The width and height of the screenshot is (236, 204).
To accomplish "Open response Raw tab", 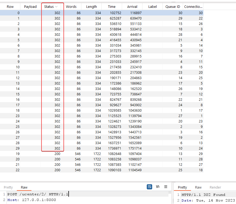I will (x=198, y=187).
